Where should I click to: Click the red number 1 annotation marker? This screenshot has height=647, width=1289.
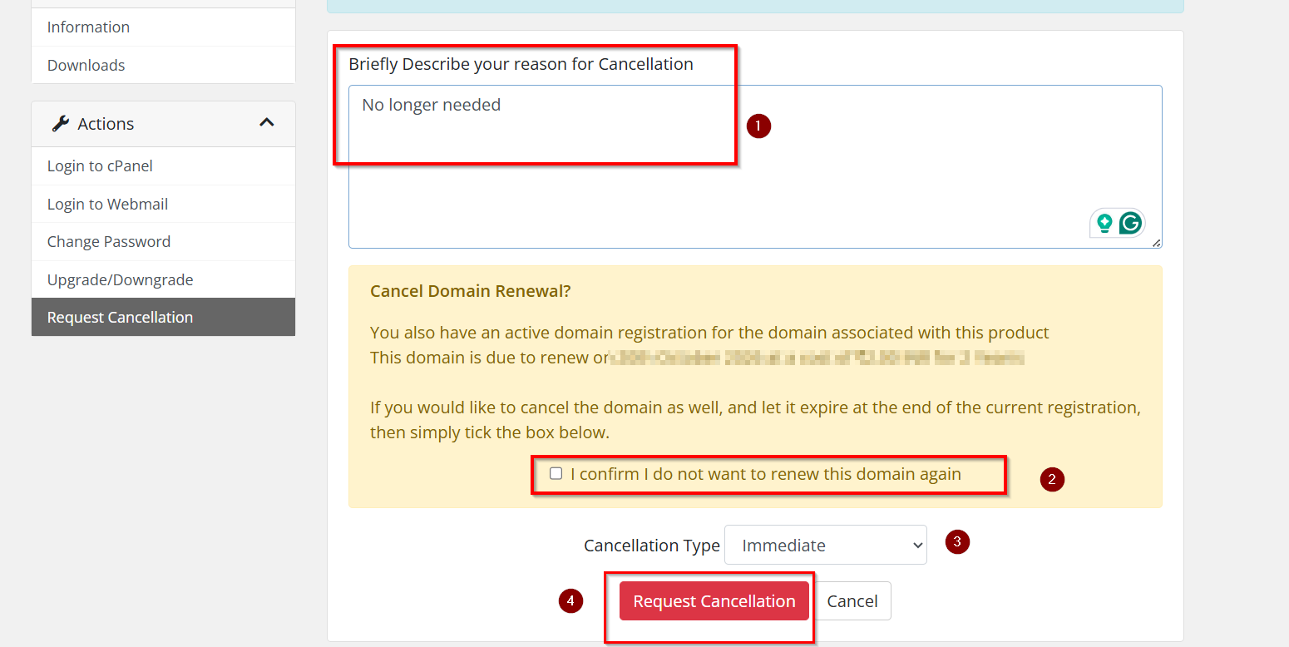pyautogui.click(x=758, y=126)
